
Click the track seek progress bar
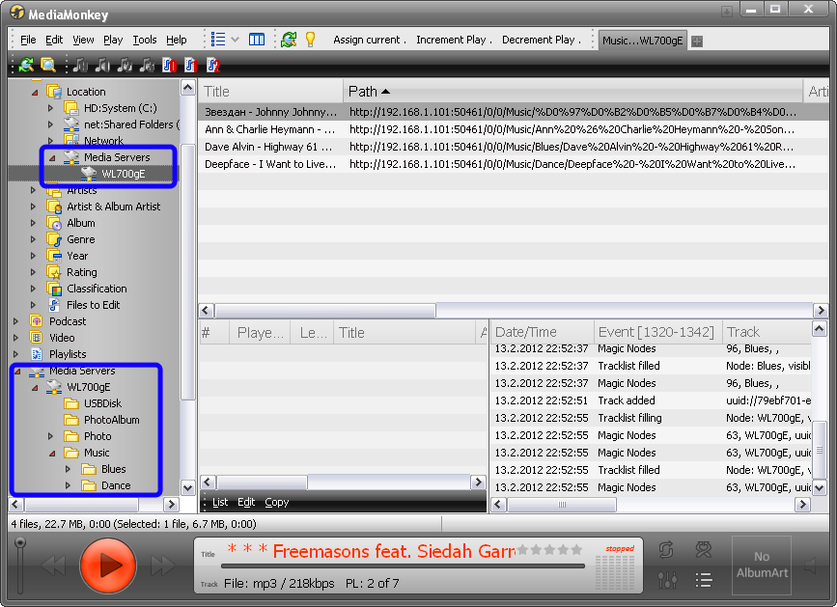(x=405, y=566)
